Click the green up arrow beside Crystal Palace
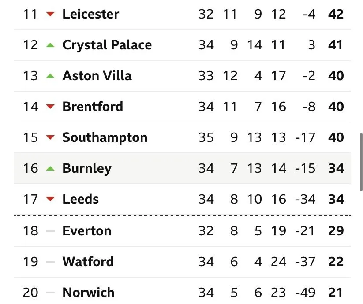363x304 pixels. (x=50, y=45)
